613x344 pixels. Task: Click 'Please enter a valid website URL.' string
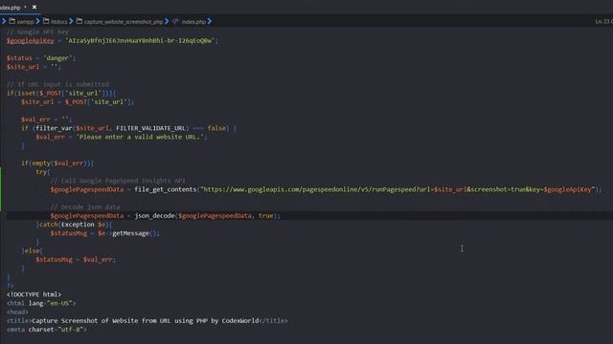click(x=140, y=137)
